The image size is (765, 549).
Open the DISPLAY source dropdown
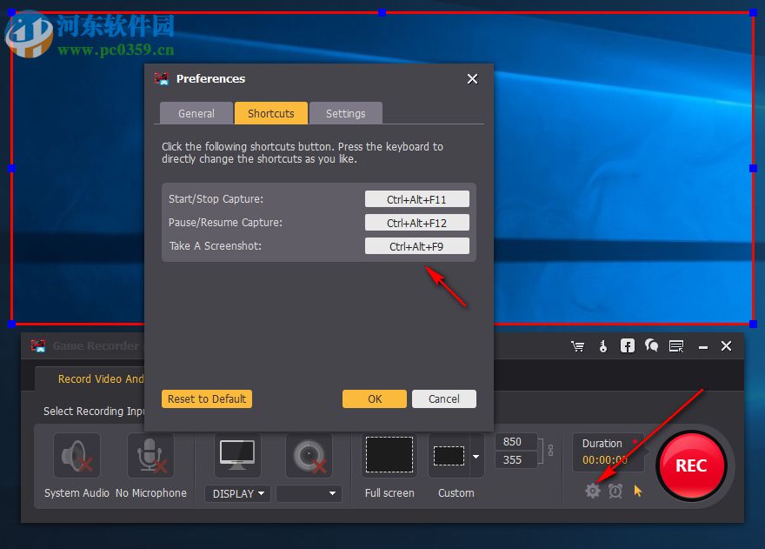tap(236, 493)
